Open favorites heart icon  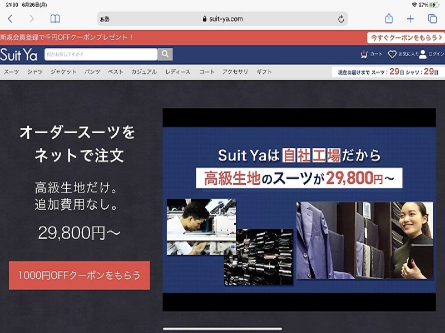[392, 54]
